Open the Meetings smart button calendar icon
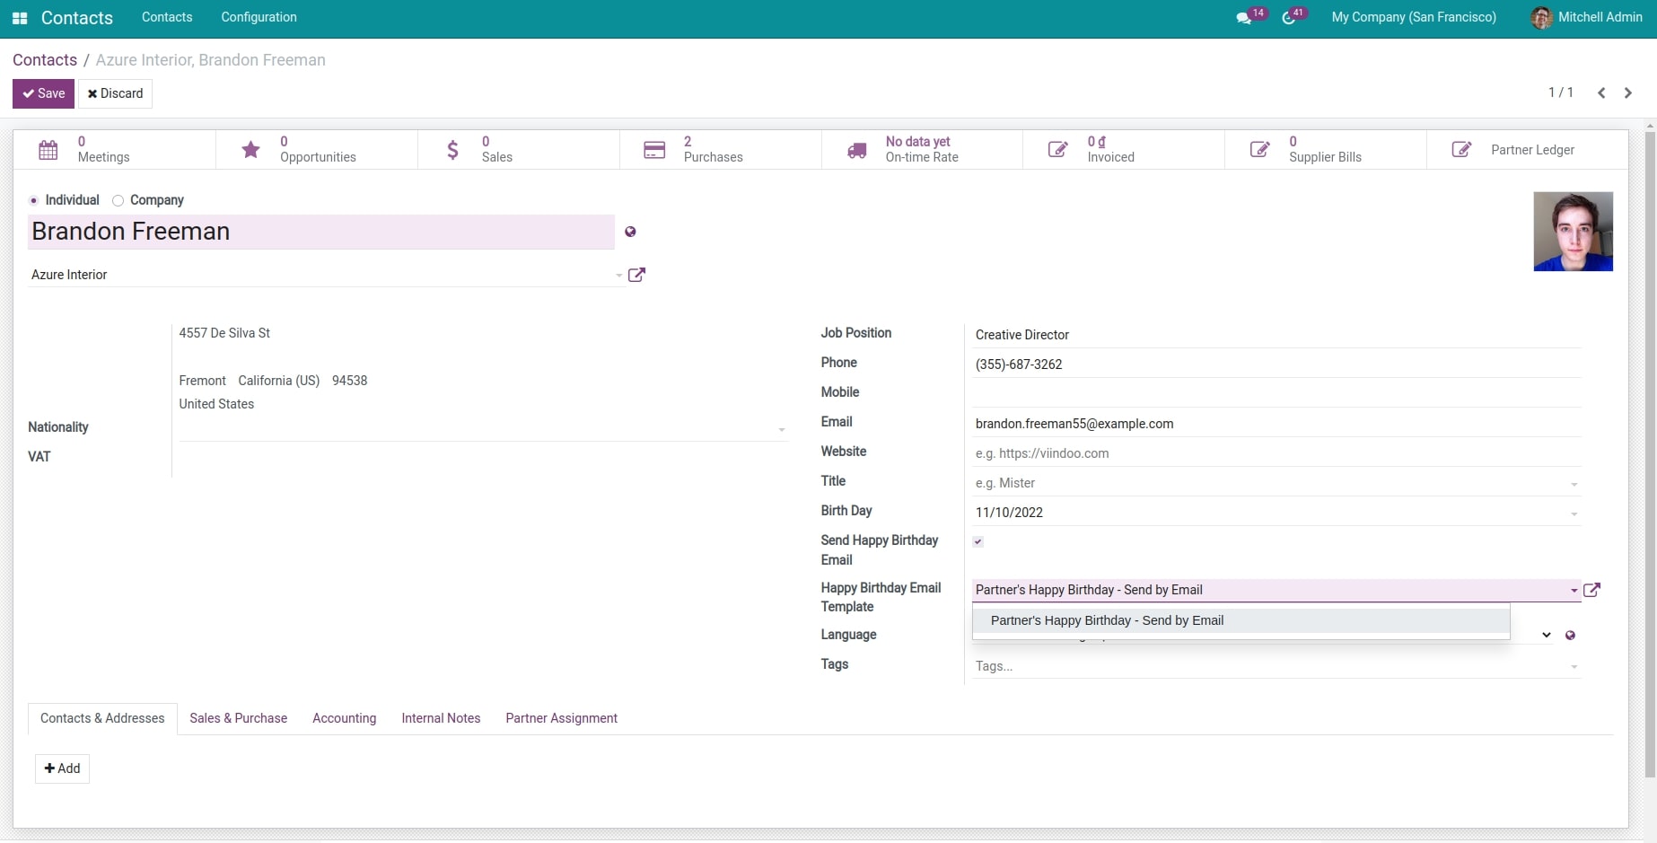The image size is (1657, 843). (48, 149)
